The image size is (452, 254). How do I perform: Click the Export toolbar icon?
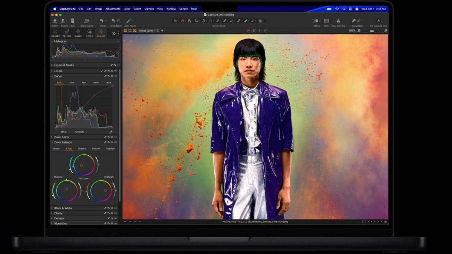coord(63,21)
